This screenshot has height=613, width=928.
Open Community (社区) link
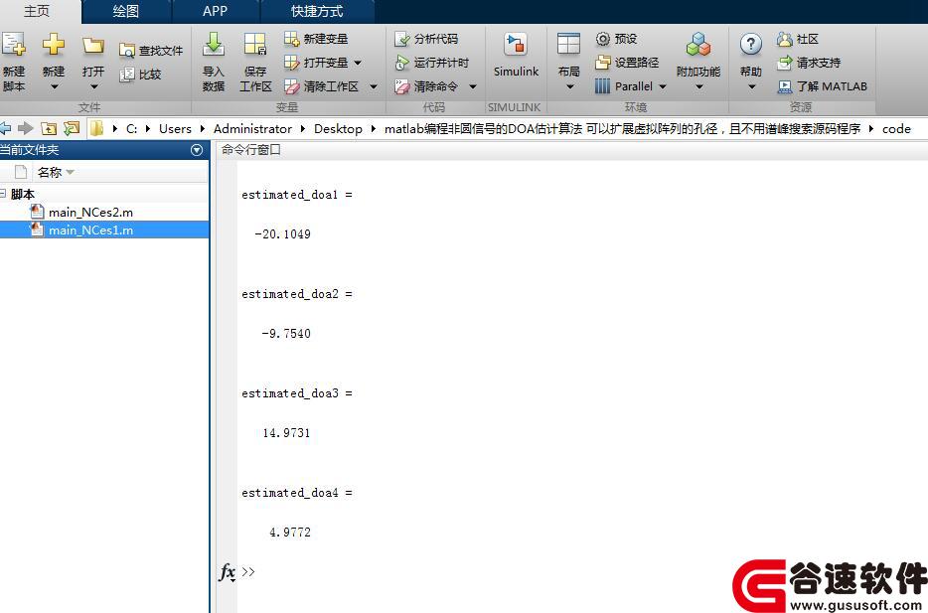[x=798, y=39]
